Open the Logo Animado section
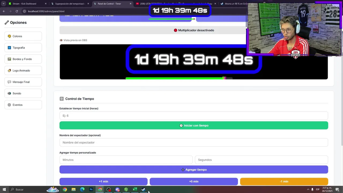 23,70
